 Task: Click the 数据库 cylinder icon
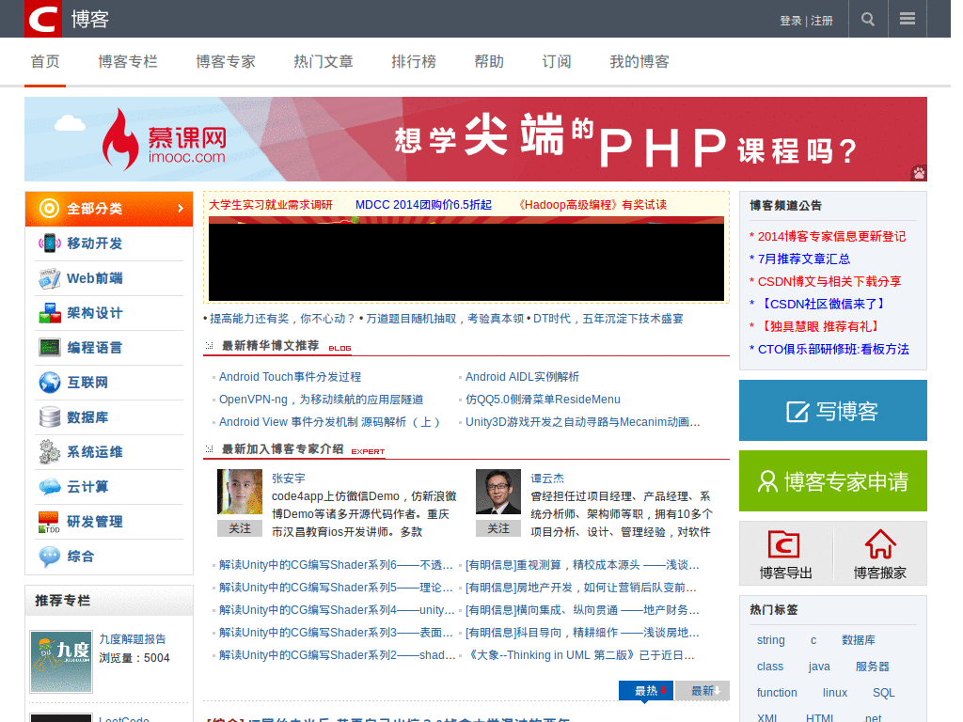49,416
